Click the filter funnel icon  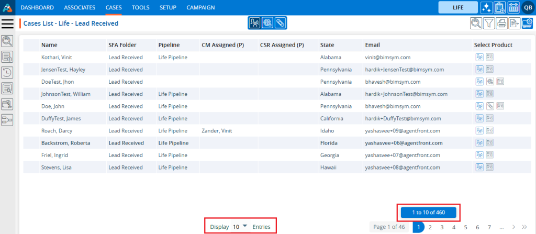488,23
